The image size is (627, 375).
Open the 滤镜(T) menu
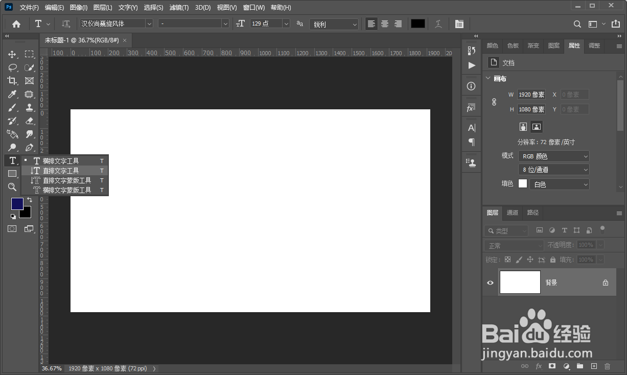click(179, 8)
